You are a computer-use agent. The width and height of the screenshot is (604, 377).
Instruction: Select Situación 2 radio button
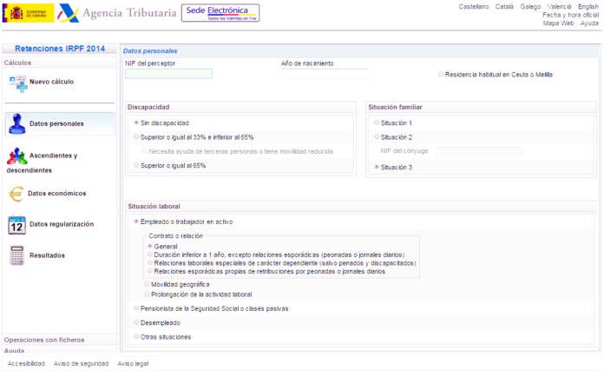click(377, 137)
